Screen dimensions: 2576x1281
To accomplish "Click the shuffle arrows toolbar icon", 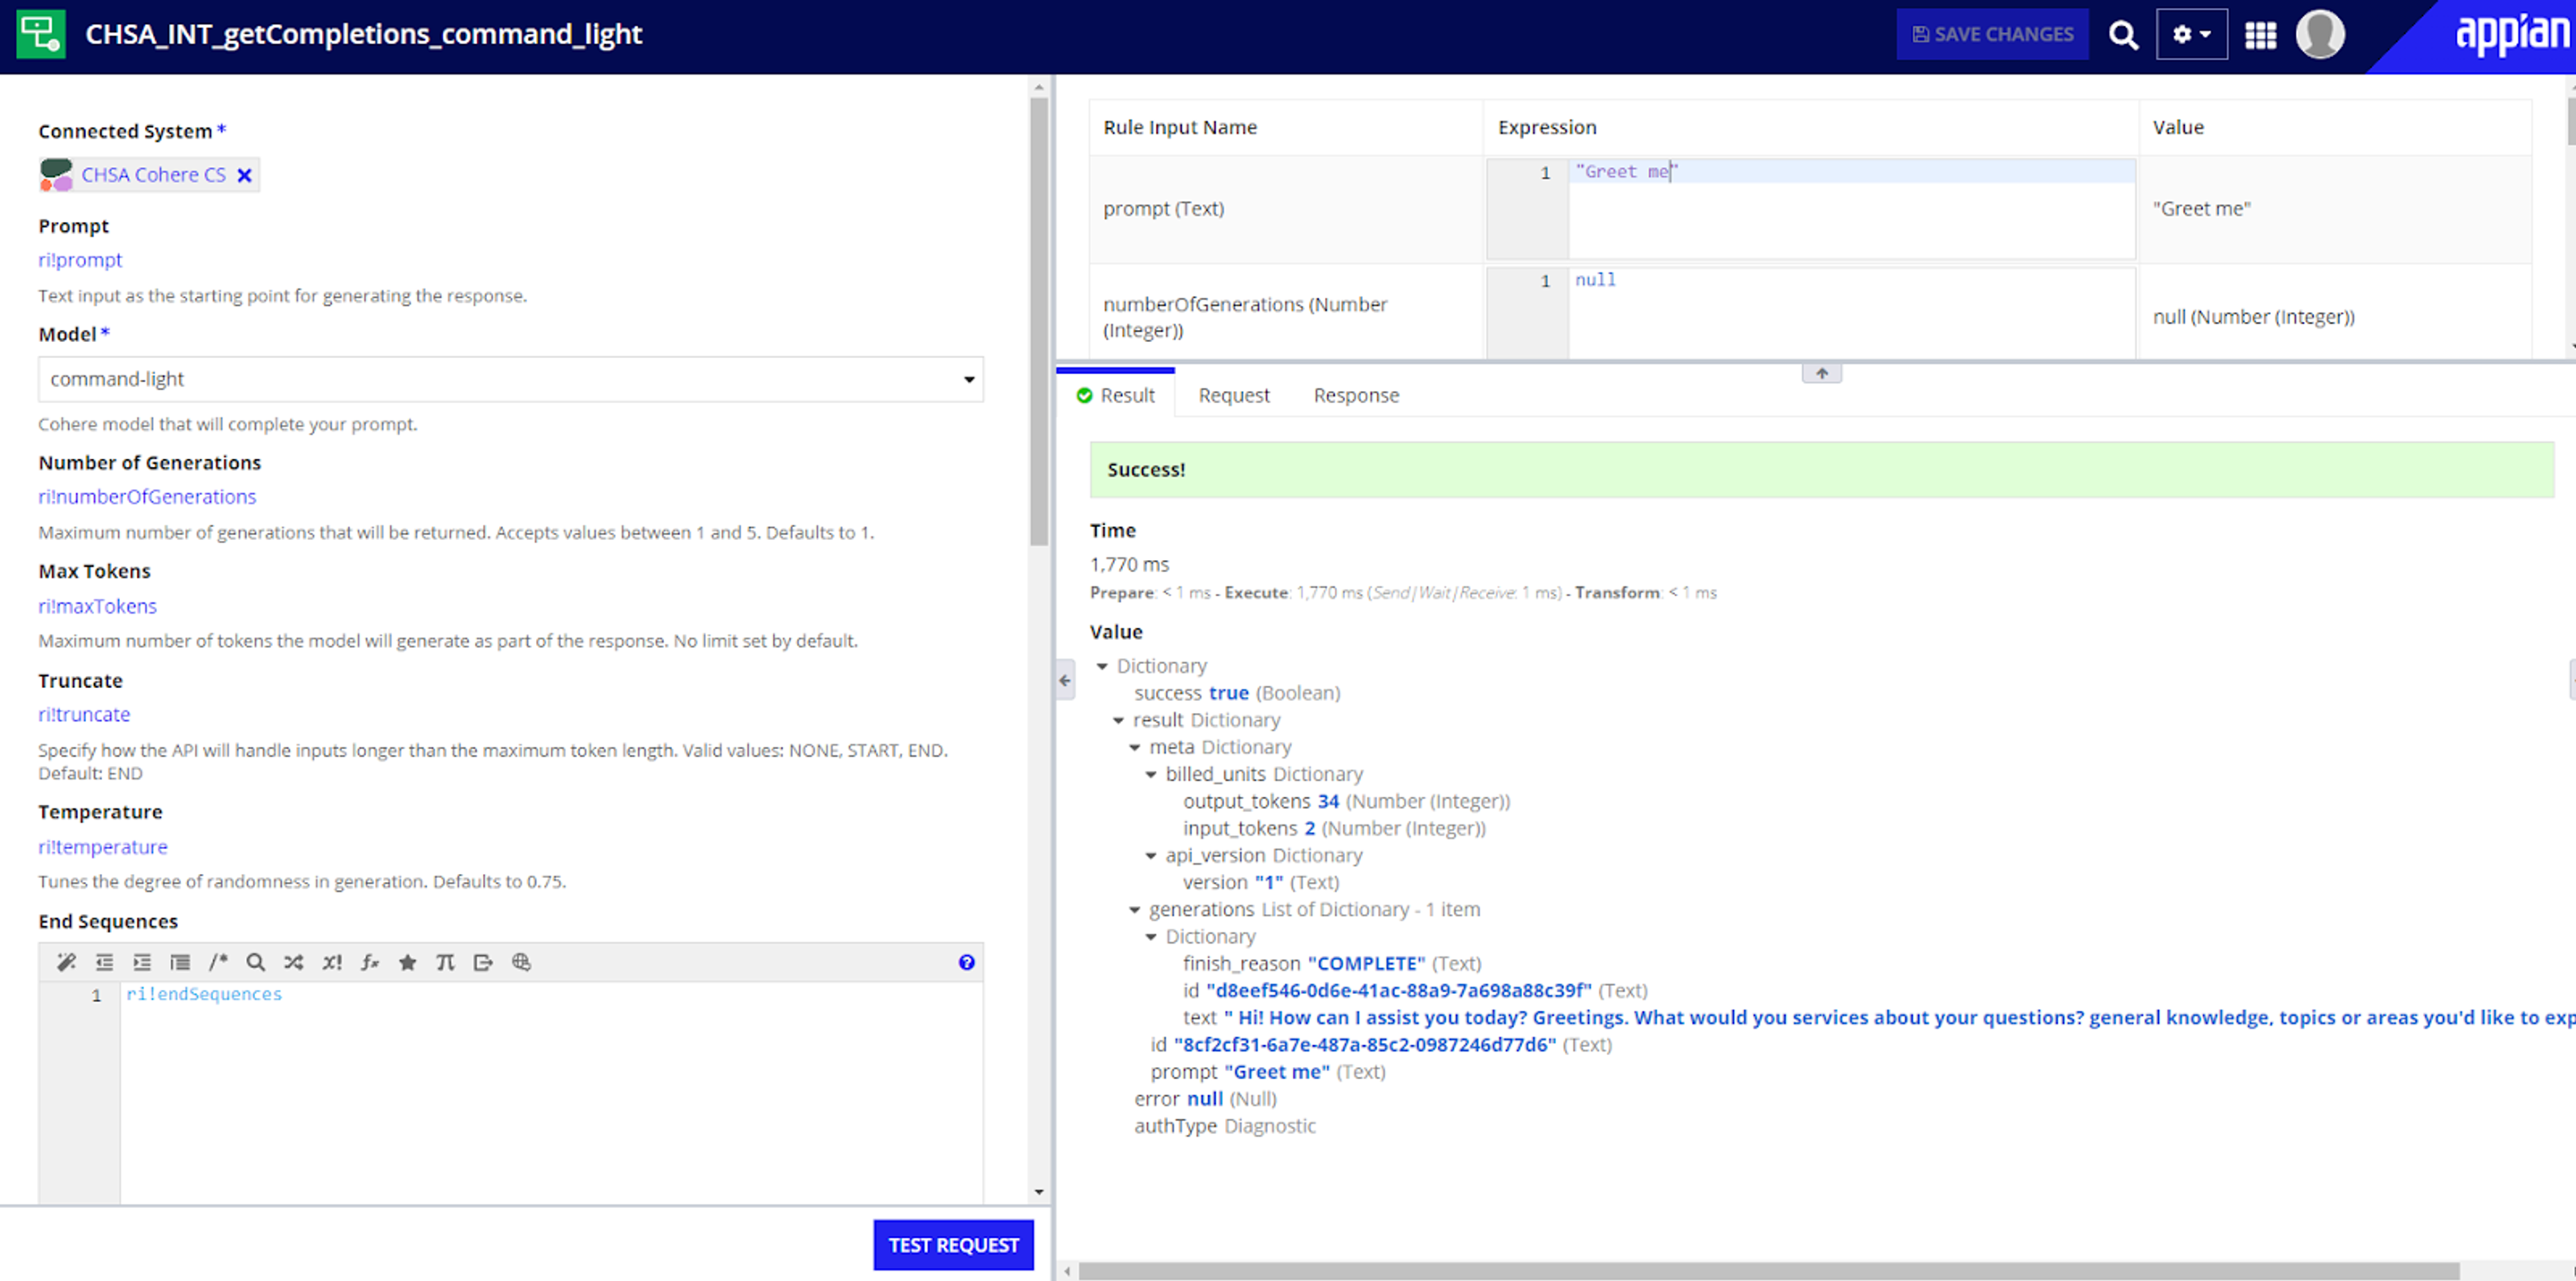I will [x=293, y=962].
